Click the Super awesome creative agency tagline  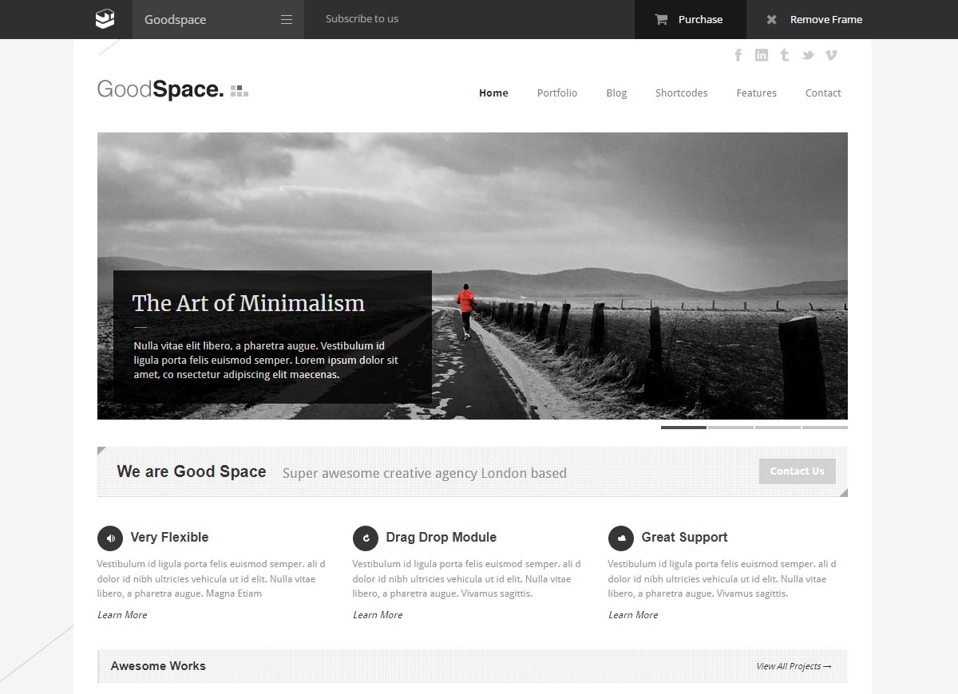point(425,473)
